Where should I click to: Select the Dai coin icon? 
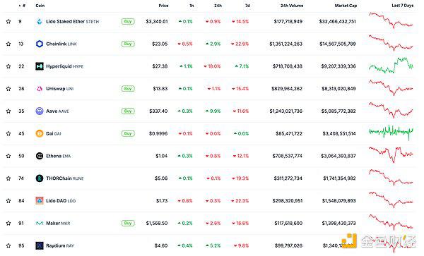[x=40, y=133]
